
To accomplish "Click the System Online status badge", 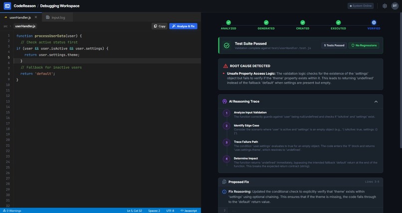I will pos(361,6).
